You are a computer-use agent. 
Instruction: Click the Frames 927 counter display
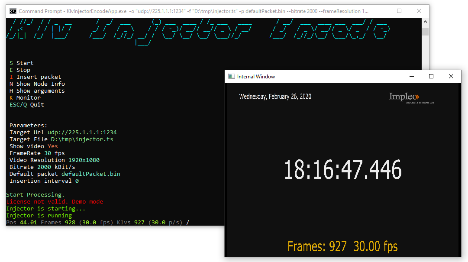coord(342,246)
